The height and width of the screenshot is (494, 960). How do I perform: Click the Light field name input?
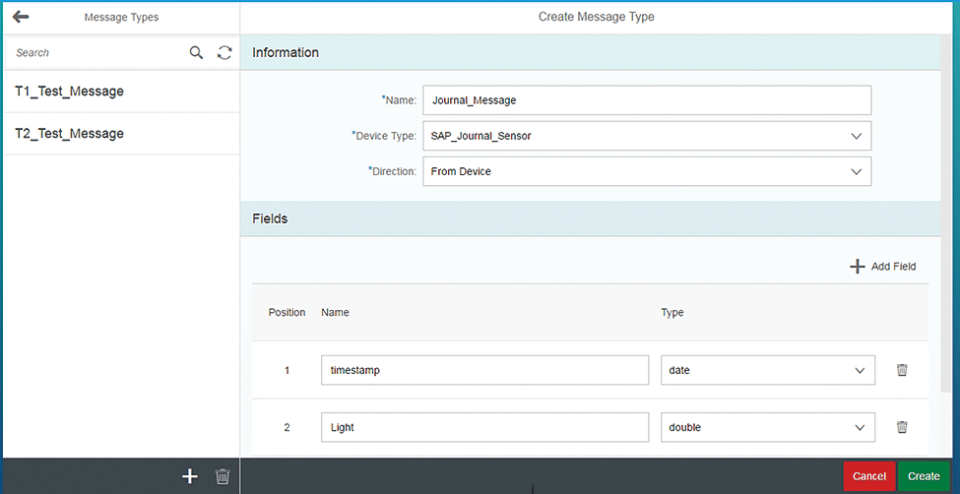483,427
